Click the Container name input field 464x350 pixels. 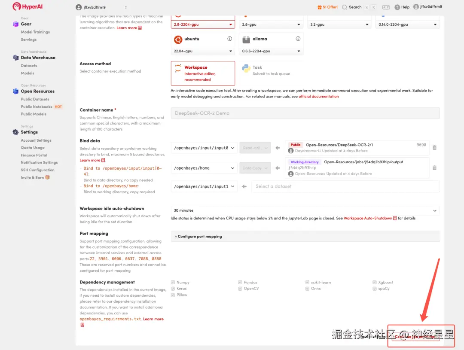point(305,113)
